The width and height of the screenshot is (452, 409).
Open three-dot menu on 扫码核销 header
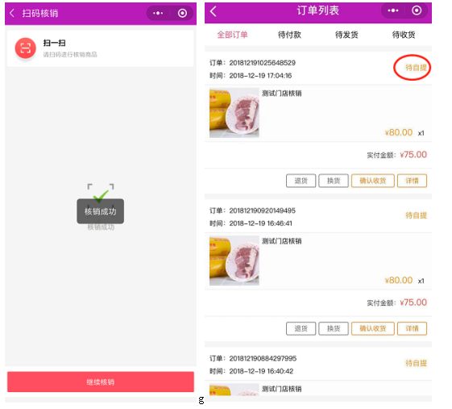pyautogui.click(x=158, y=13)
